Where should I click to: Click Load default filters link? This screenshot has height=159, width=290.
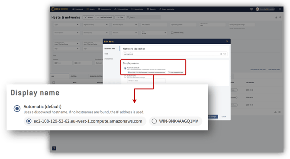pyautogui.click(x=274, y=70)
